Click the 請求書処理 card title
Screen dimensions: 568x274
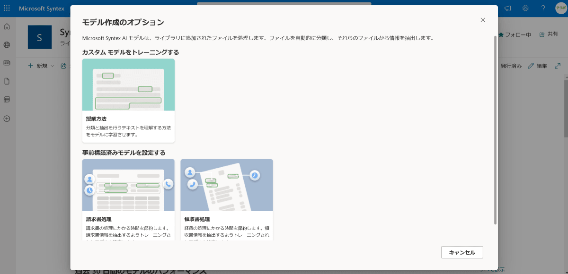[99, 220]
